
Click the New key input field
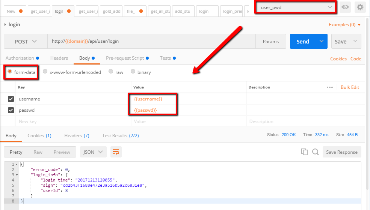(73, 121)
